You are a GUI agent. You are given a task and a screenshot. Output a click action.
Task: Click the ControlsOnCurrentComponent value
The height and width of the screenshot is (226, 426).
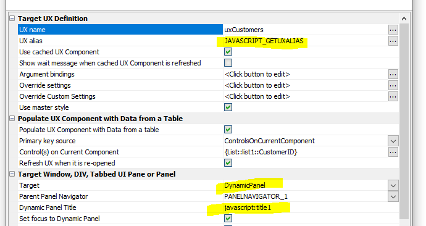(x=270, y=141)
